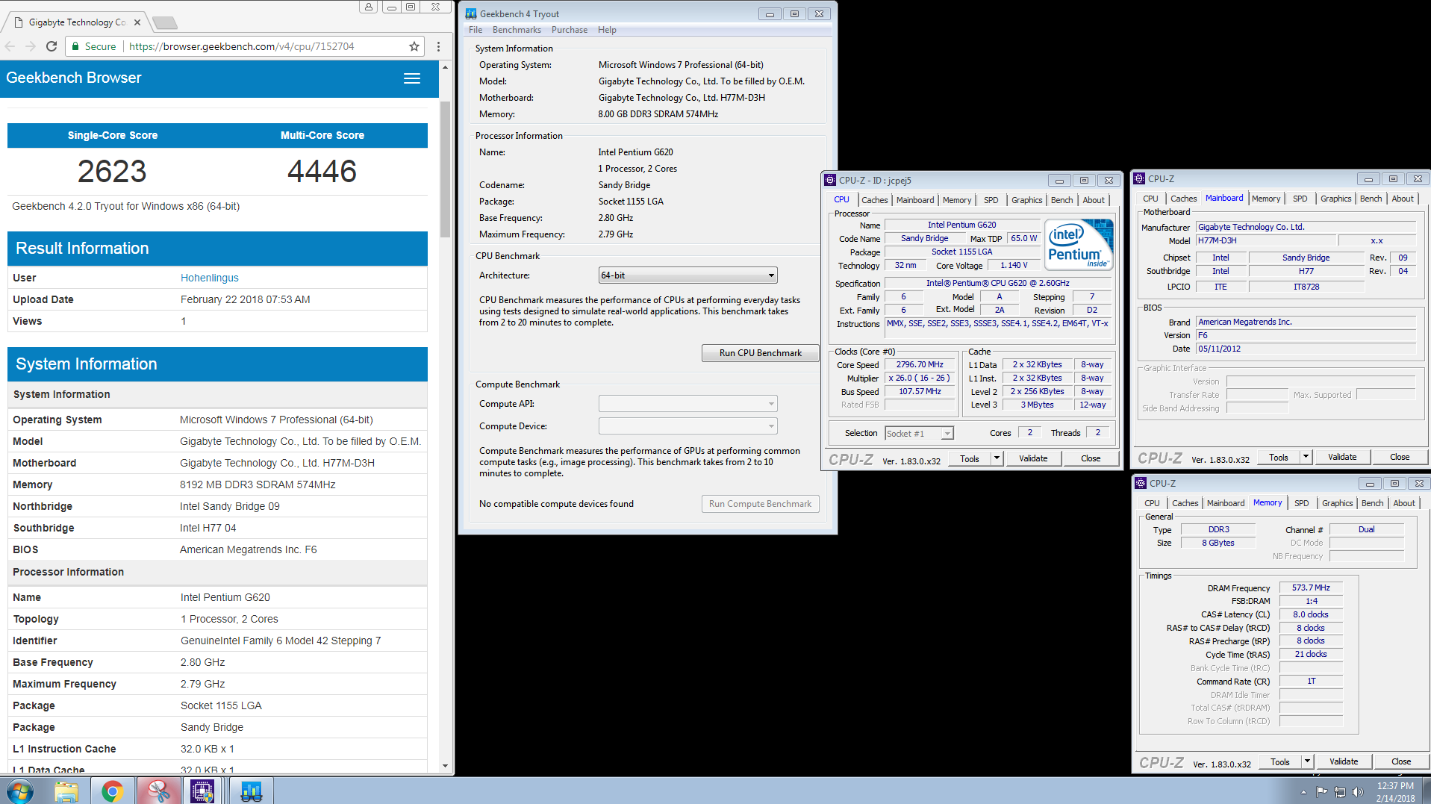Select the Core Speed 2796.70 MHz value
This screenshot has height=804, width=1431.
click(x=920, y=365)
